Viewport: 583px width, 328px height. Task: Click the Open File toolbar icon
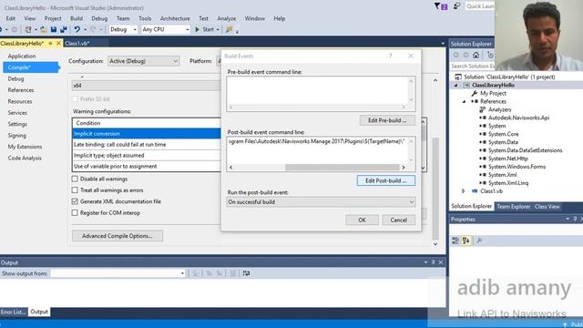pyautogui.click(x=44, y=29)
